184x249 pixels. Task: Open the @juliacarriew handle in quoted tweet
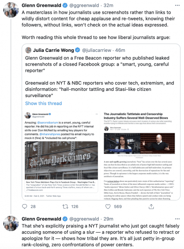click(97, 50)
